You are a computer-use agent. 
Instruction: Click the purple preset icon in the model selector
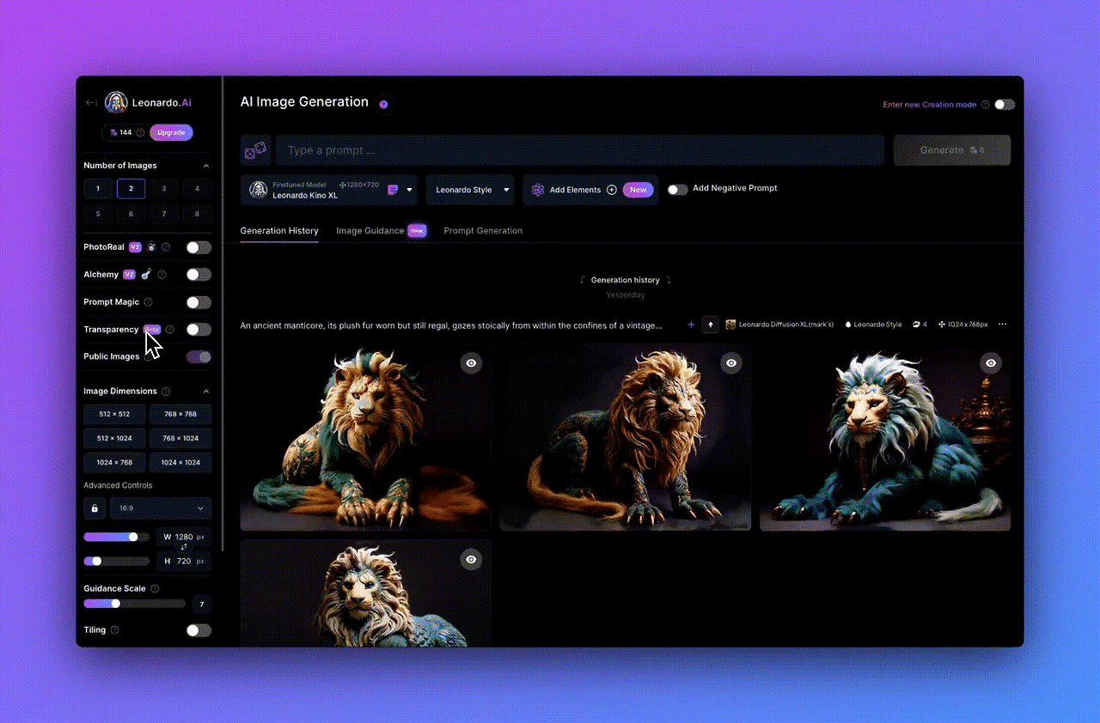coord(393,190)
